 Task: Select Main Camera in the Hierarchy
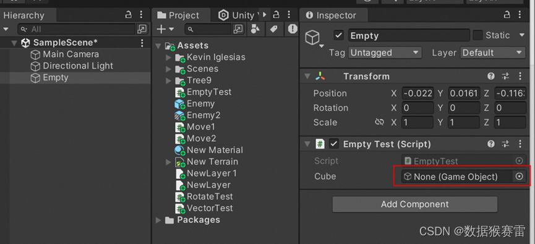click(71, 54)
